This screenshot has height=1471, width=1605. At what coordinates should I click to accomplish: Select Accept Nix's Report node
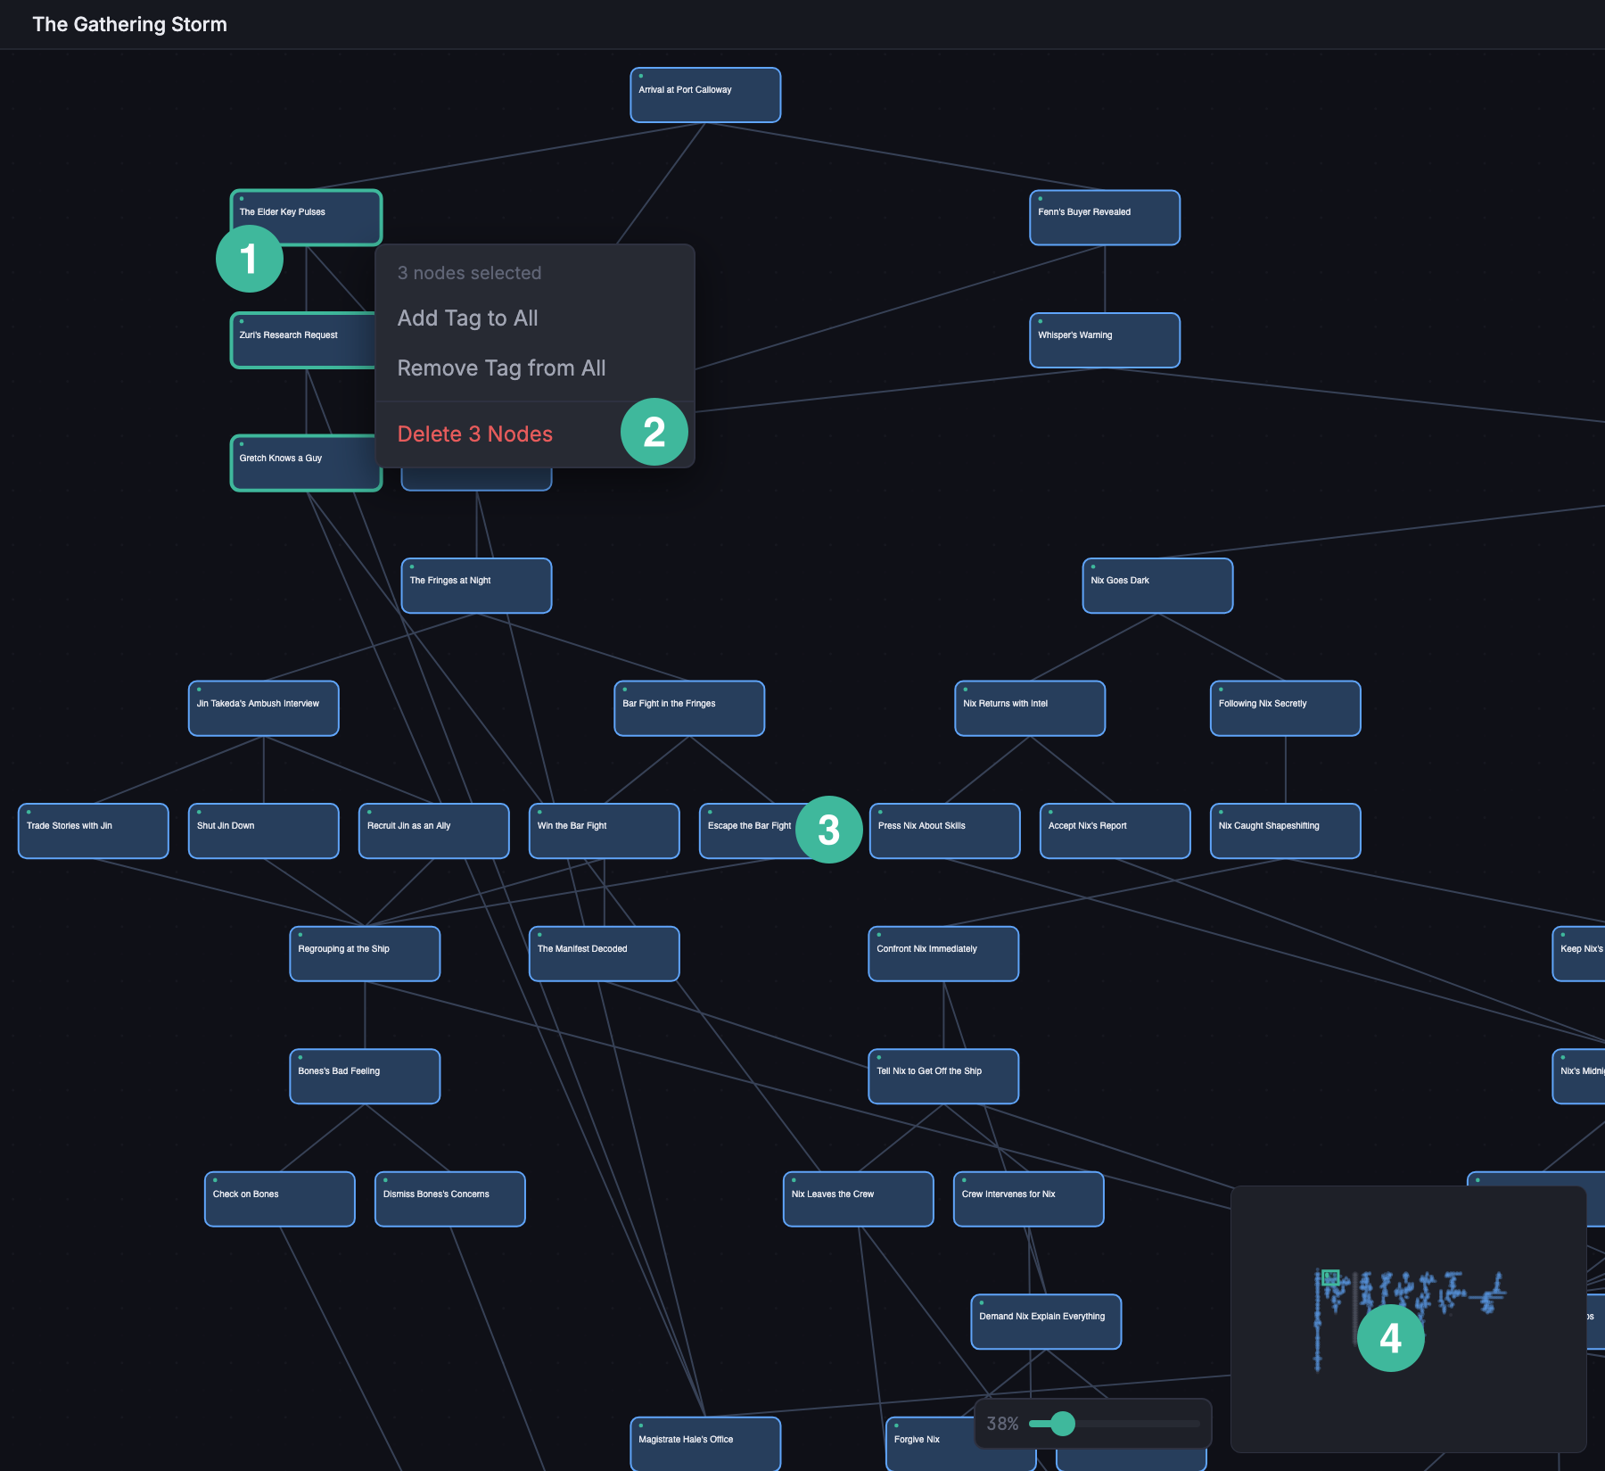(1115, 831)
